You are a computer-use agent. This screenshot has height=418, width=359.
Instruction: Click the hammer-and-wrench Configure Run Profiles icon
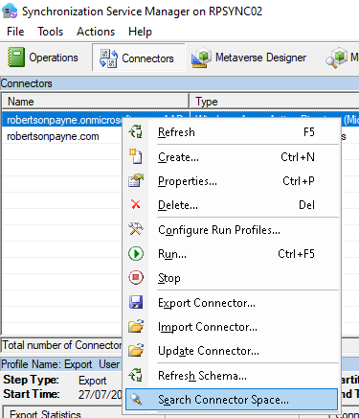[x=136, y=229]
